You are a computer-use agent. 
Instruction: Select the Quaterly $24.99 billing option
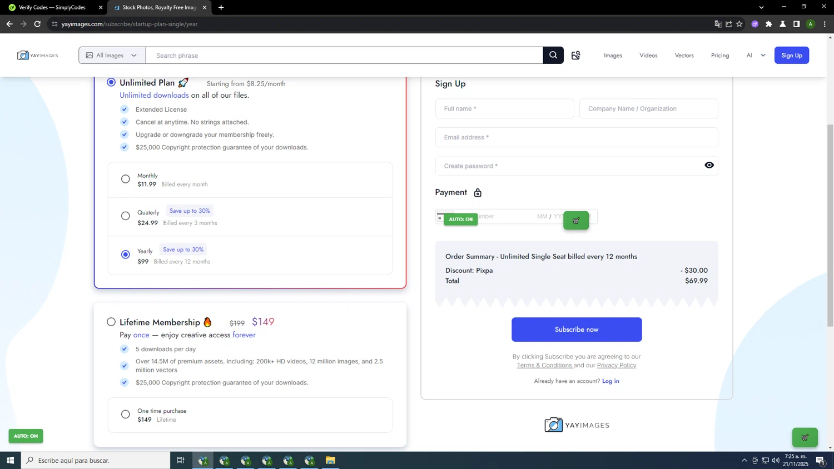point(126,216)
